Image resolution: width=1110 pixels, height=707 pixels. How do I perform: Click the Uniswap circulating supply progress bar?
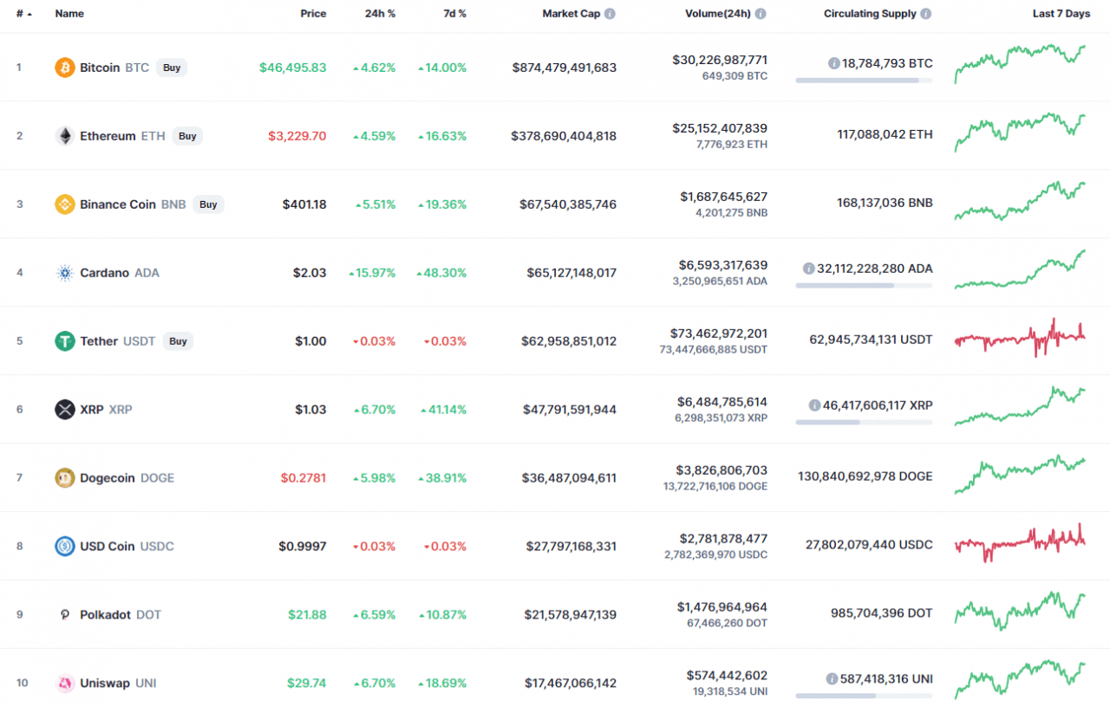tap(864, 696)
